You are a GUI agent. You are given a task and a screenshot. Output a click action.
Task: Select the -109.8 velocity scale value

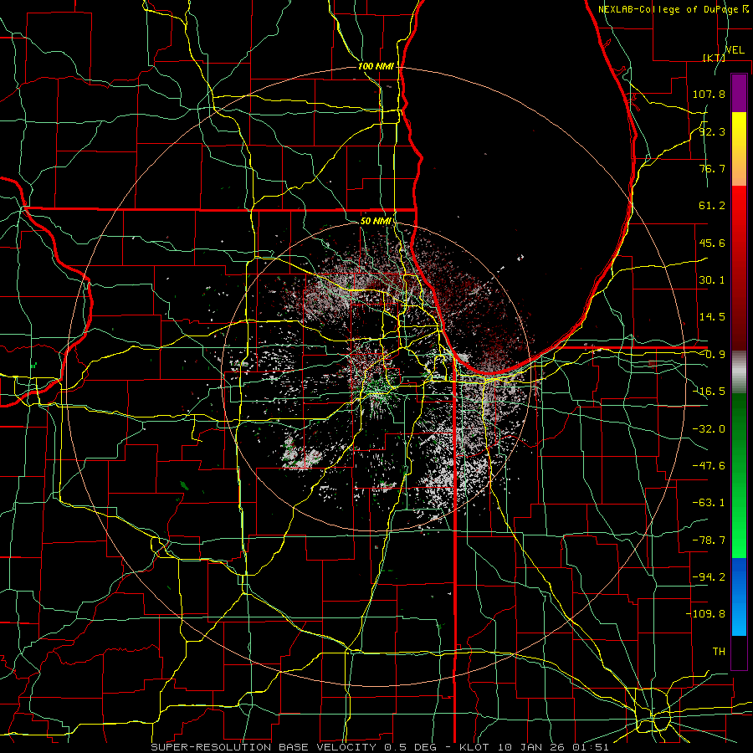pyautogui.click(x=705, y=614)
